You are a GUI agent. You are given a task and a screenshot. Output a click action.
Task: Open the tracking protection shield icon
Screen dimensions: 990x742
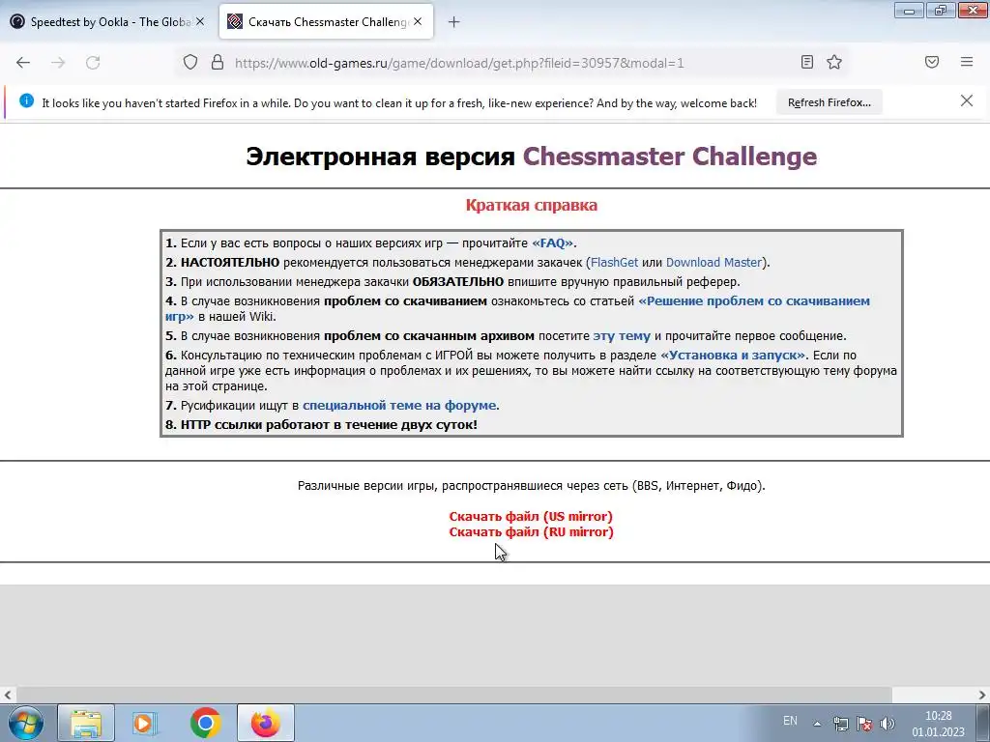[x=190, y=63]
